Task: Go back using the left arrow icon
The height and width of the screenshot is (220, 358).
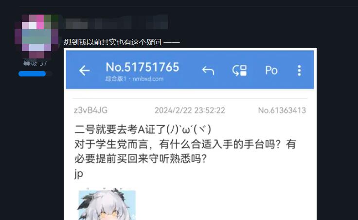Action: point(84,70)
